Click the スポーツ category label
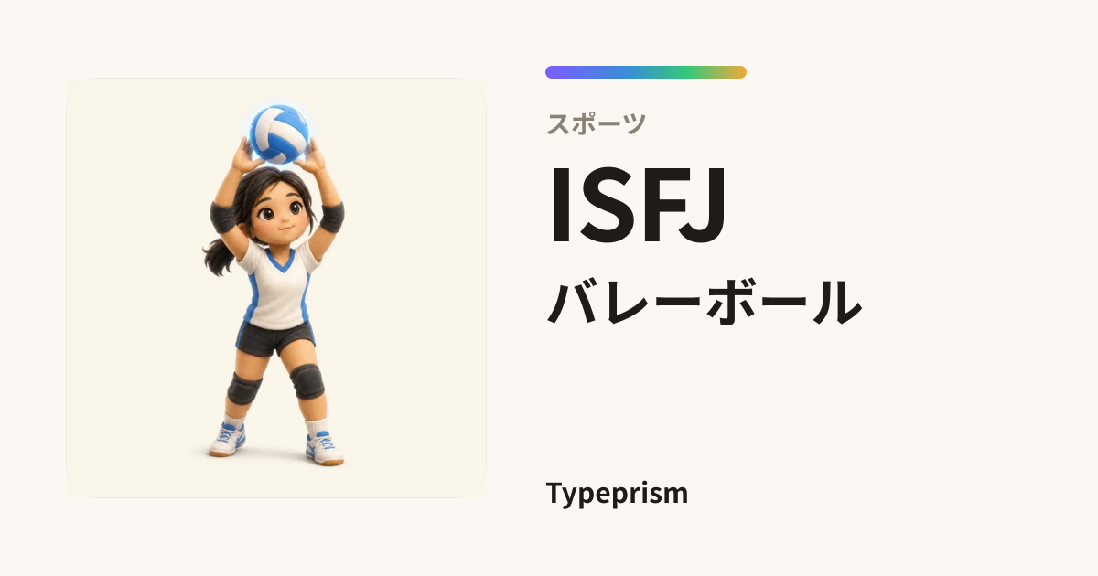 pyautogui.click(x=597, y=123)
